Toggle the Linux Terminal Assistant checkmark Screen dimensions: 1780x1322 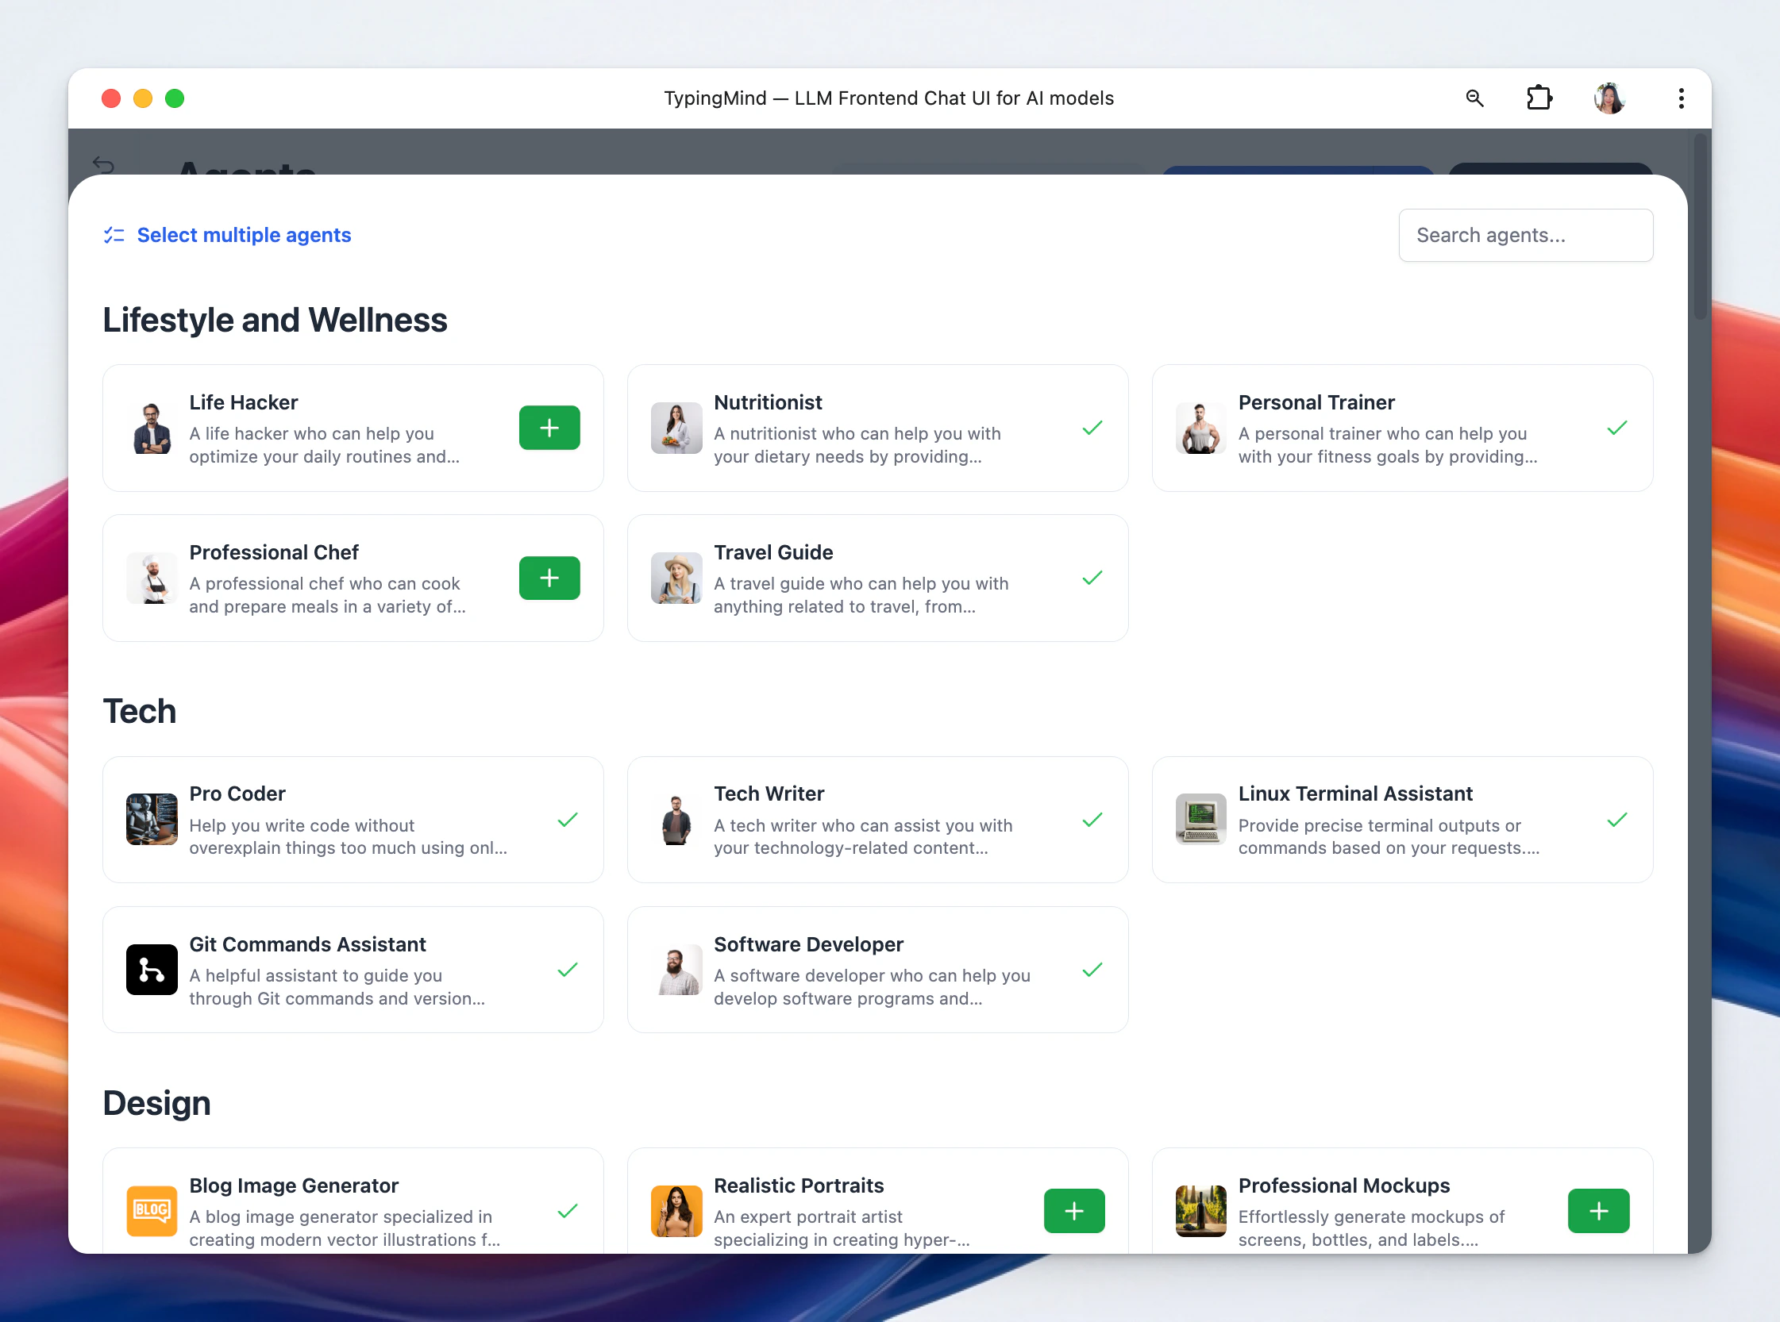coord(1616,820)
